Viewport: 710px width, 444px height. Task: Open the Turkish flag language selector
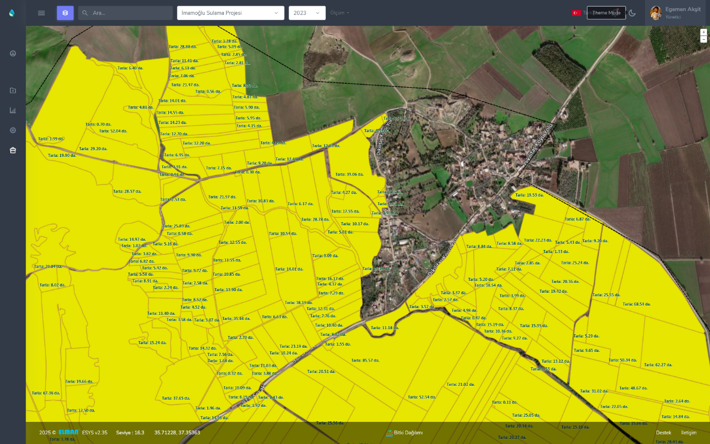(576, 13)
